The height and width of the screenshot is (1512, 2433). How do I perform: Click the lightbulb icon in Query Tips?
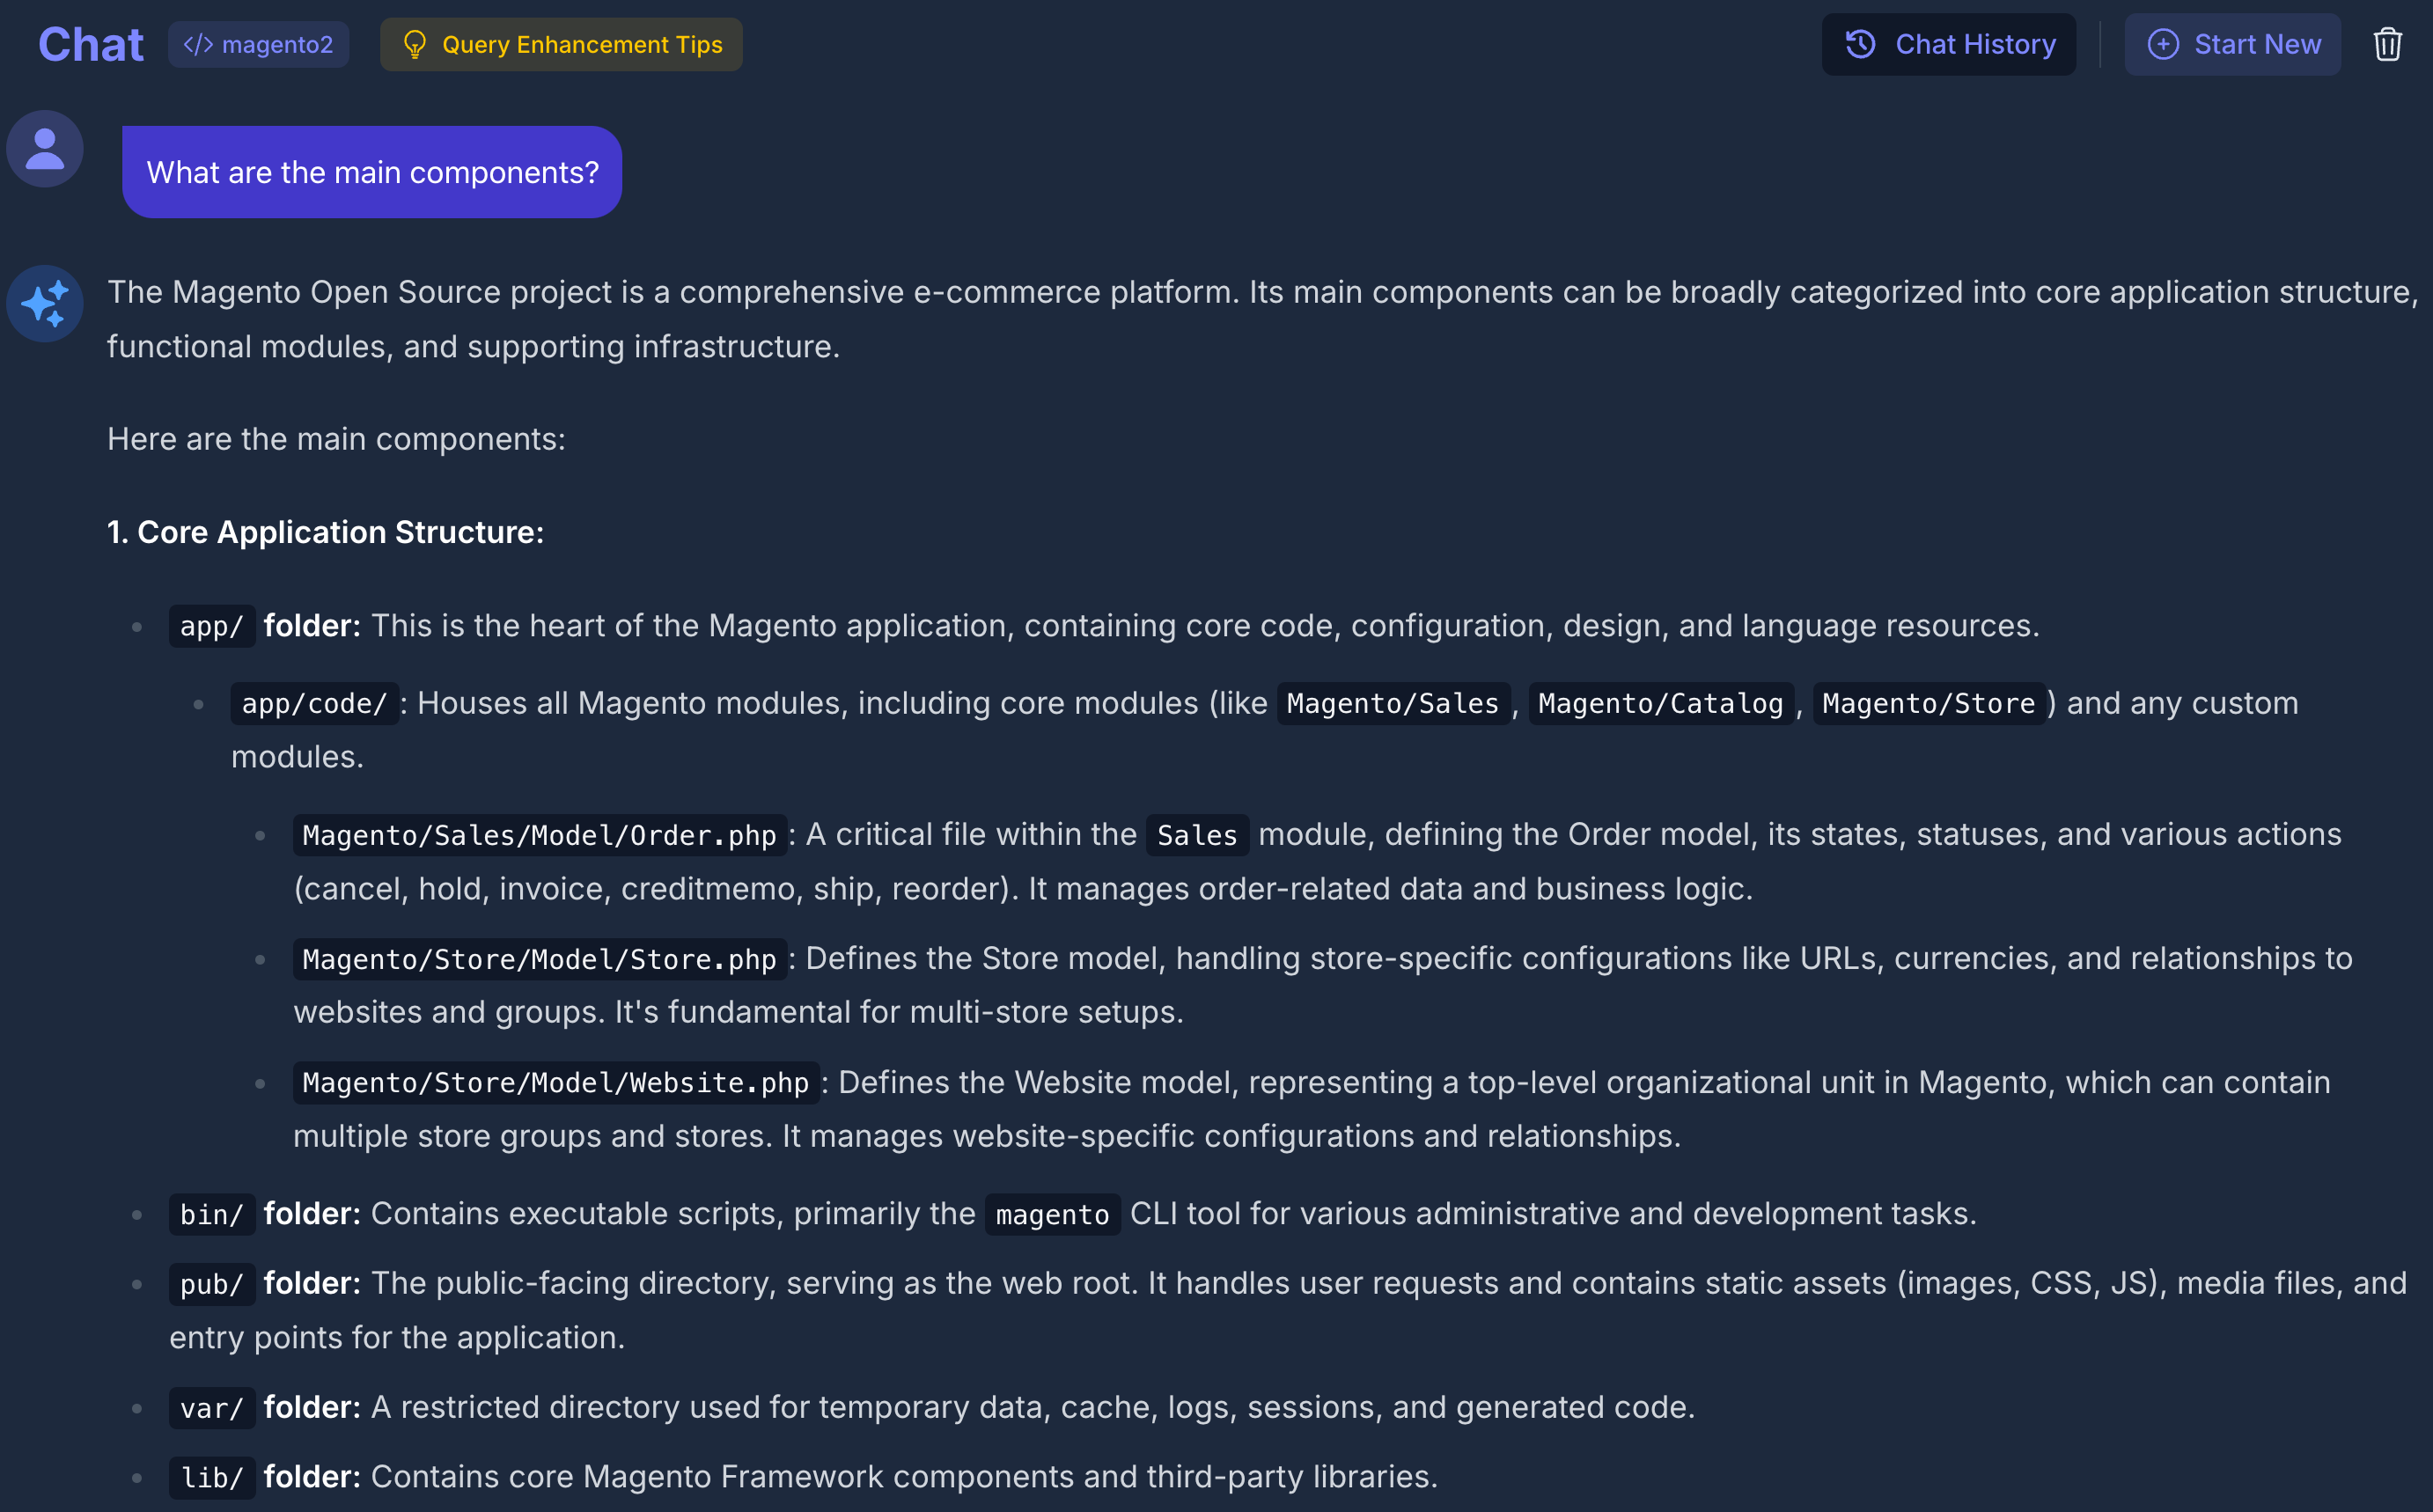click(x=414, y=44)
